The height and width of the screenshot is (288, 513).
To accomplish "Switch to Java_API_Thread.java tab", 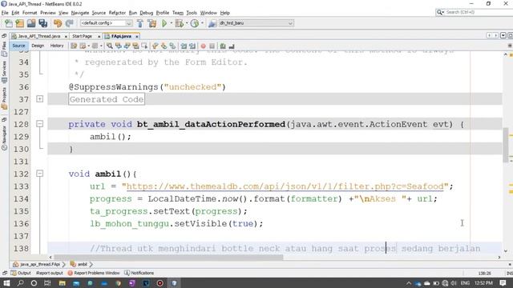I will coord(39,36).
